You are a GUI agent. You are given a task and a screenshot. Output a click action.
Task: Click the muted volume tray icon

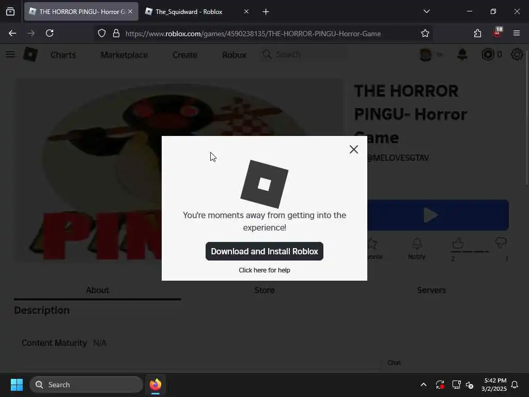470,385
